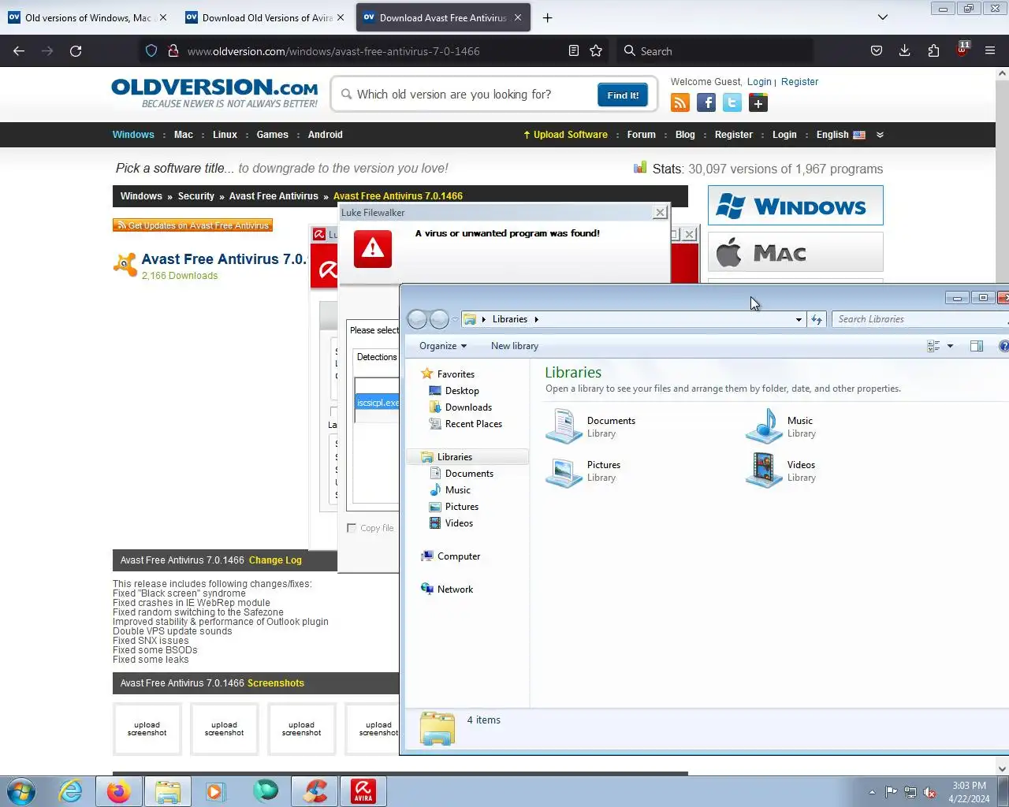This screenshot has width=1009, height=807.
Task: Click the arrow after Libraries in address bar
Action: click(537, 319)
